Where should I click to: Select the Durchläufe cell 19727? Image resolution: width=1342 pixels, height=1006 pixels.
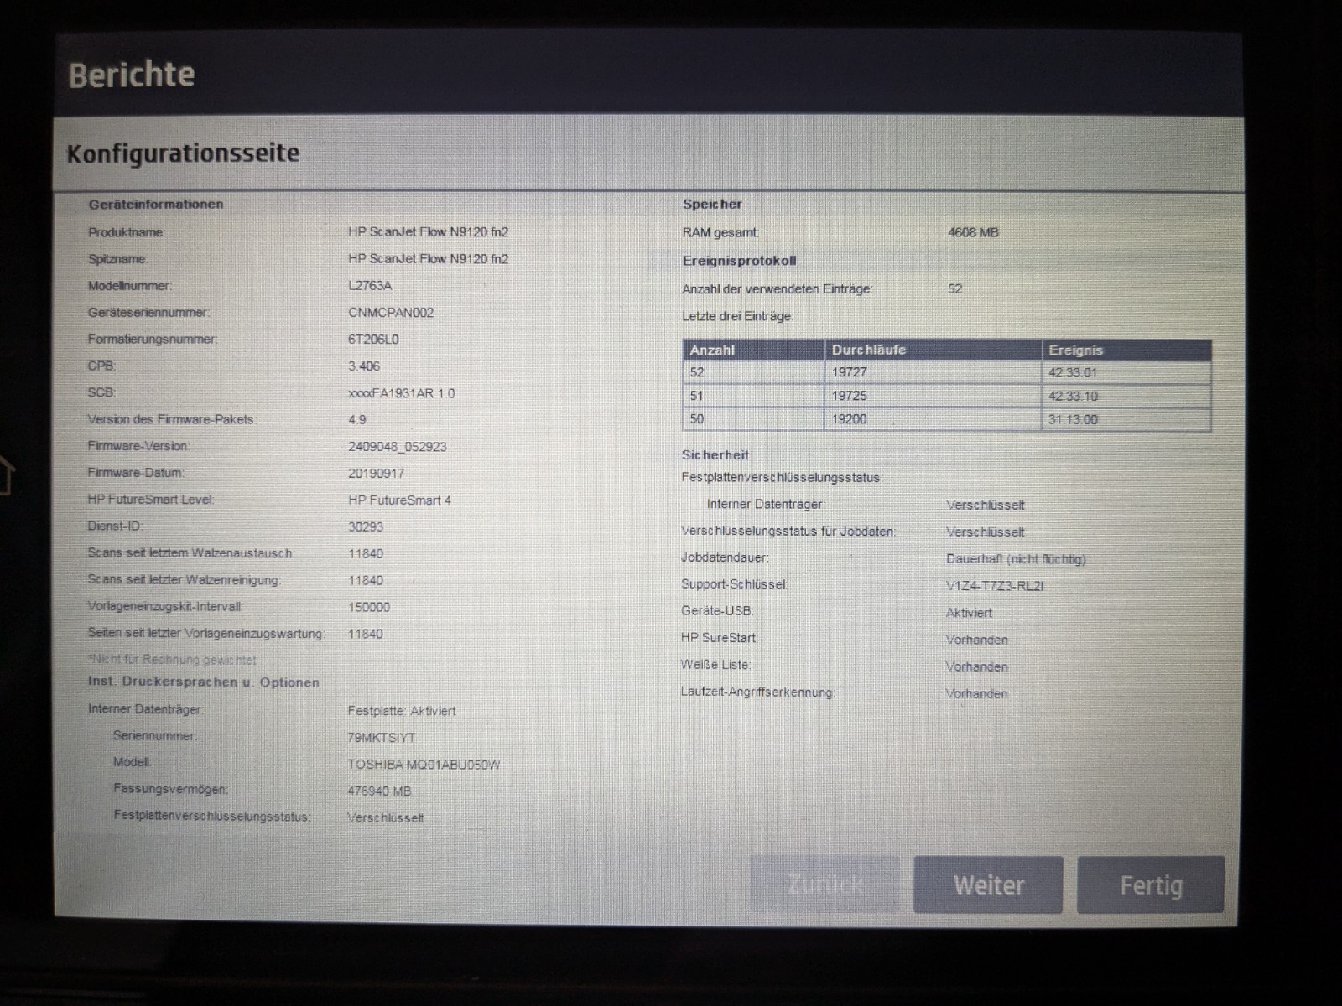[850, 372]
